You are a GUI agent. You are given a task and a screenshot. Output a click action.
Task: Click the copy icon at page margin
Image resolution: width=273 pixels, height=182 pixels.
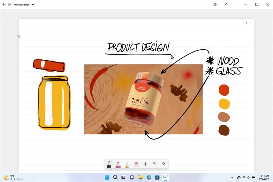[18, 37]
